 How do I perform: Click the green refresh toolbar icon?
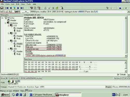coord(57,8)
